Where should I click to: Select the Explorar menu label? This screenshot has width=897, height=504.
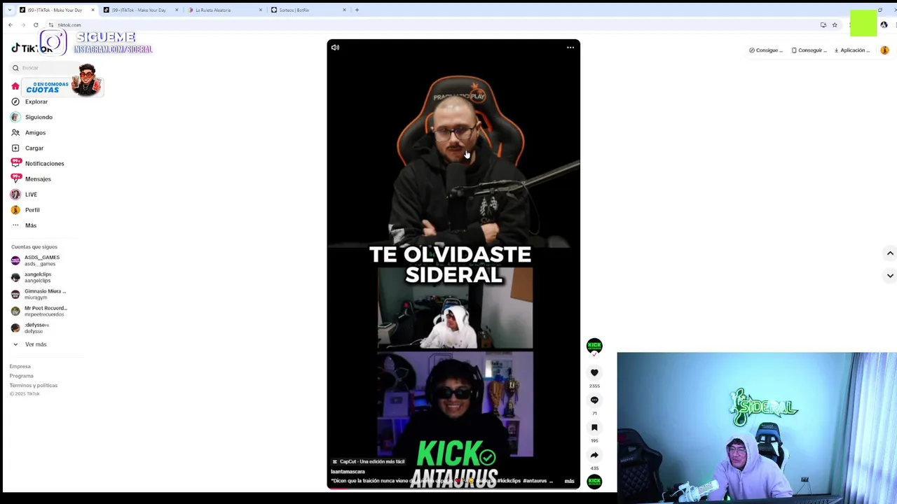36,101
